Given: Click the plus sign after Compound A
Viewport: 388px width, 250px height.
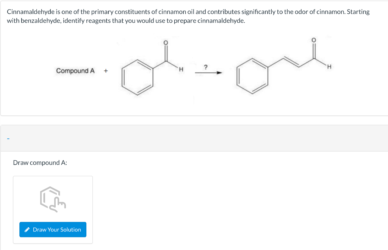Looking at the screenshot, I should coord(106,71).
